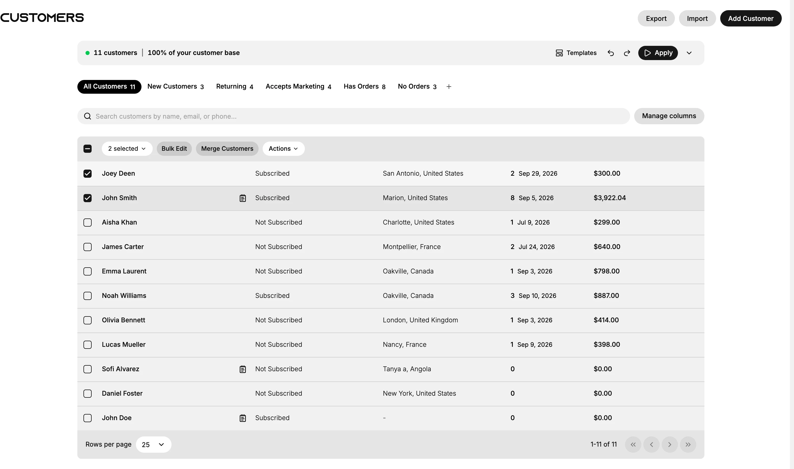
Task: Open the note icon on Sofi Alvarez row
Action: click(243, 369)
